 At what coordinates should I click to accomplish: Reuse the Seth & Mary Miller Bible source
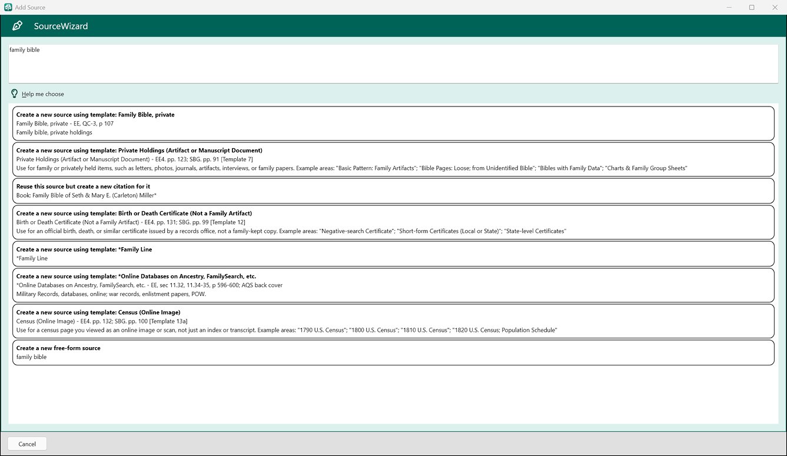(x=393, y=191)
